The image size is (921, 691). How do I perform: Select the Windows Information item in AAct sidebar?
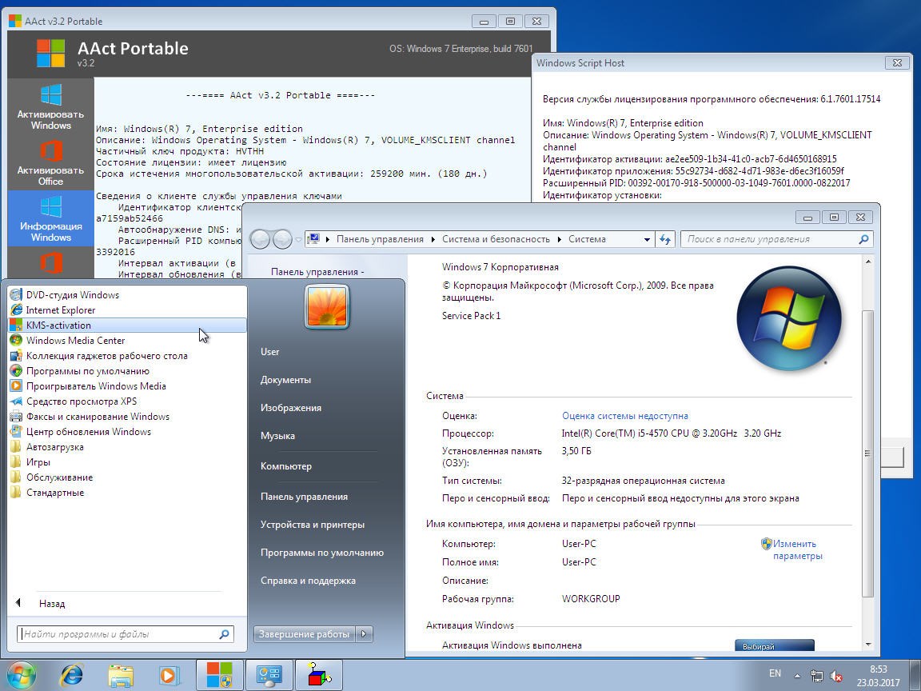coord(50,218)
